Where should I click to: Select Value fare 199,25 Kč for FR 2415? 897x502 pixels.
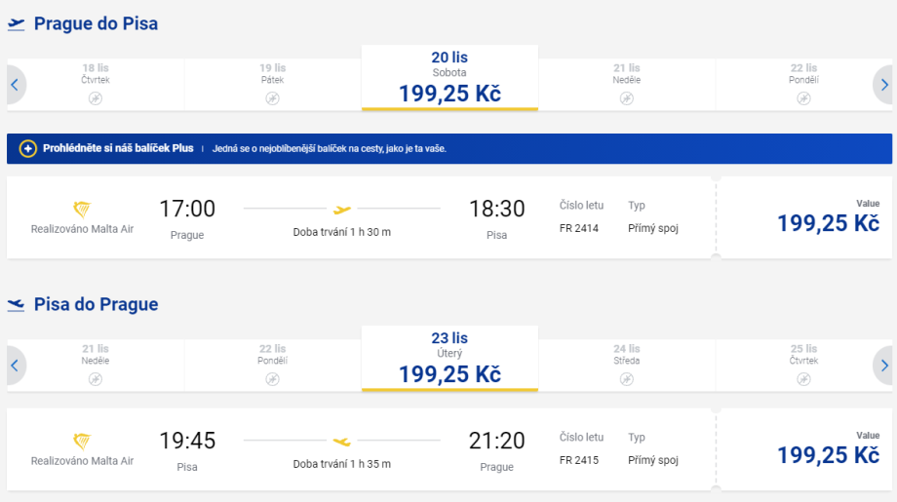click(828, 454)
